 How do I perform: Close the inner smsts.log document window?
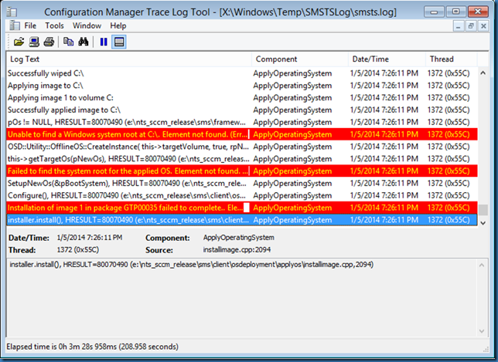tap(483, 26)
